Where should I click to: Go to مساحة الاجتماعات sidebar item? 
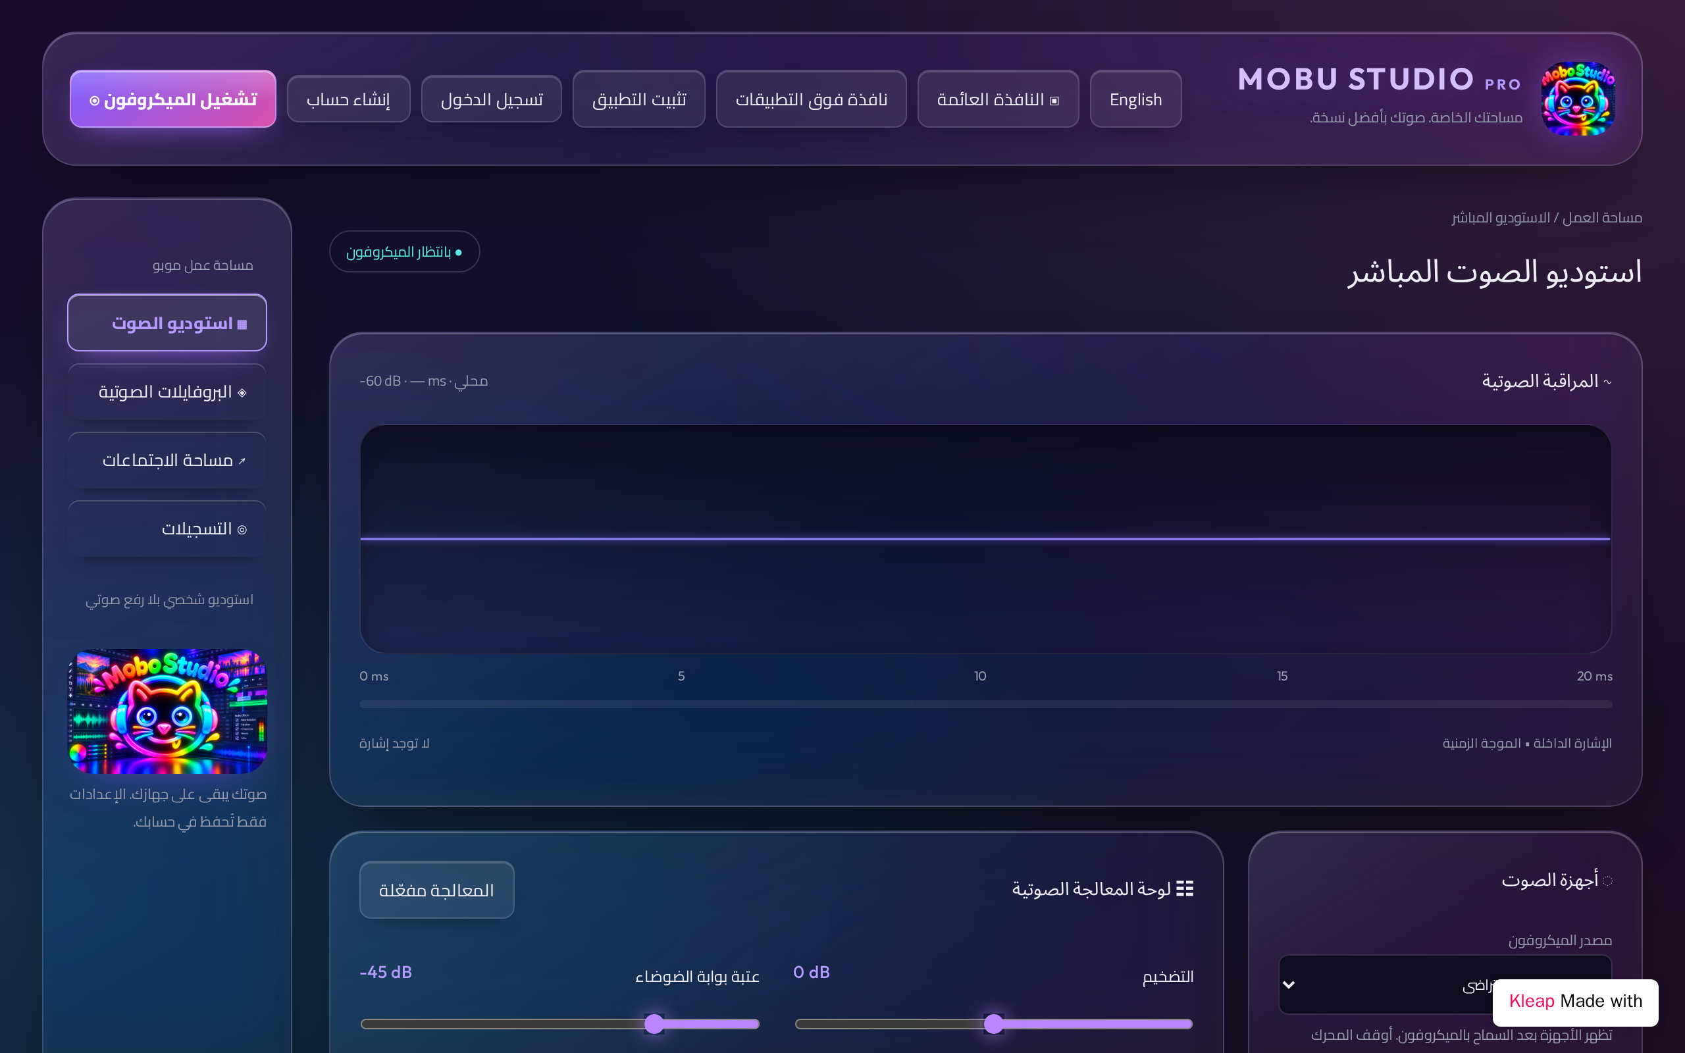tap(167, 459)
